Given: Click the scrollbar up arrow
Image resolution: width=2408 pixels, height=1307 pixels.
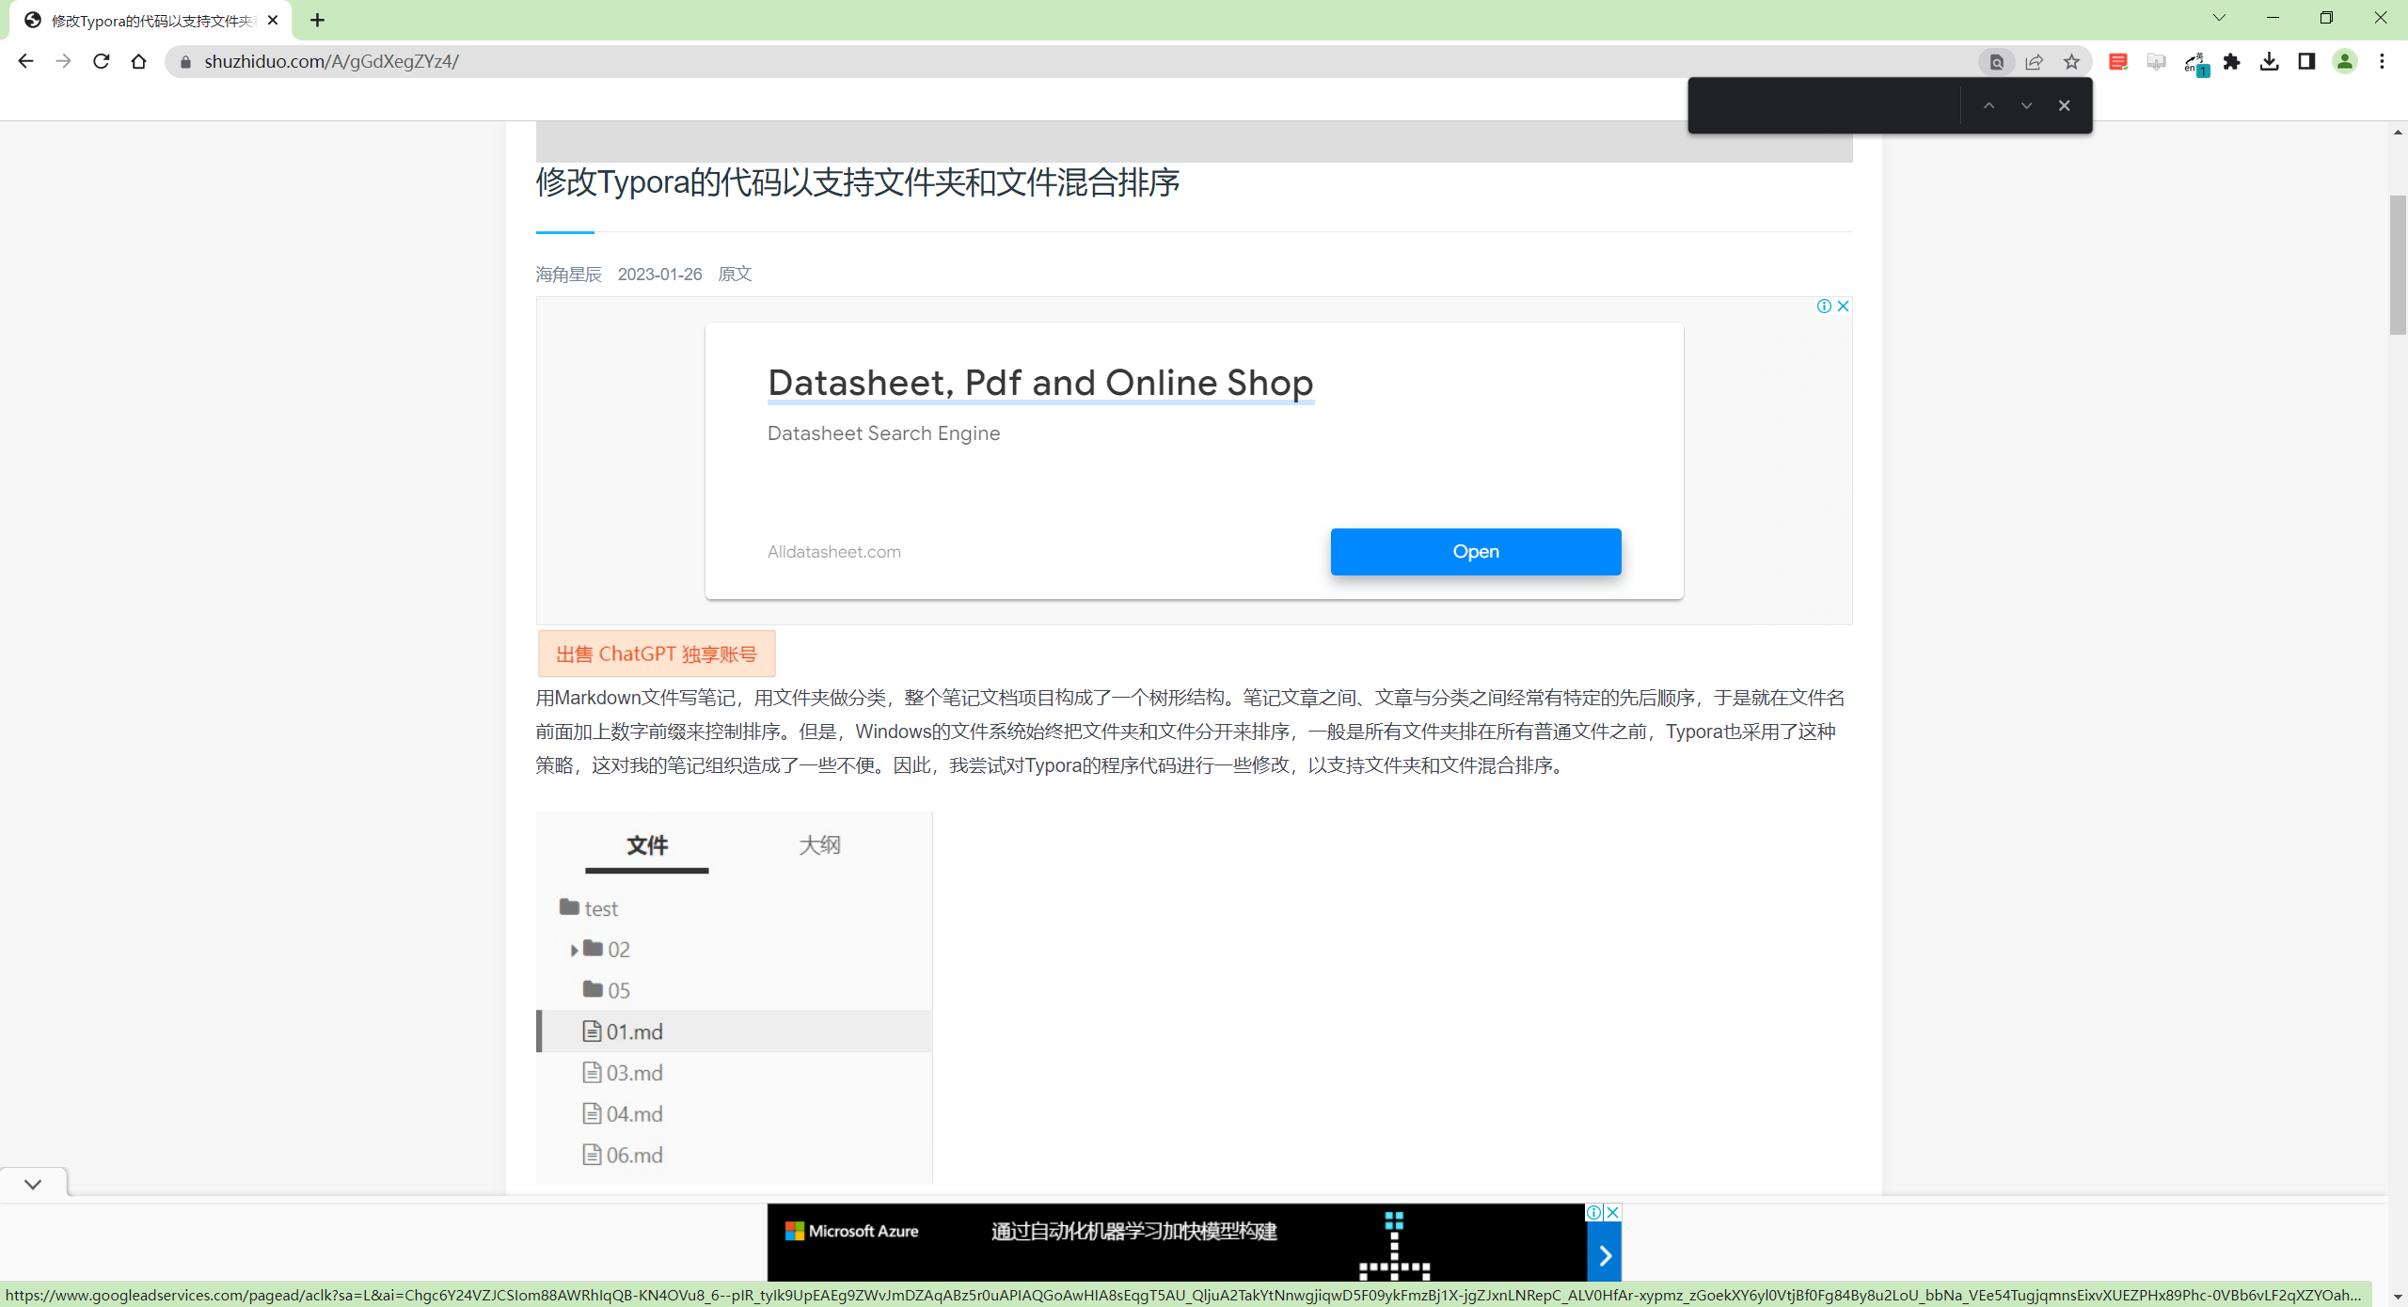Looking at the screenshot, I should pyautogui.click(x=2398, y=133).
